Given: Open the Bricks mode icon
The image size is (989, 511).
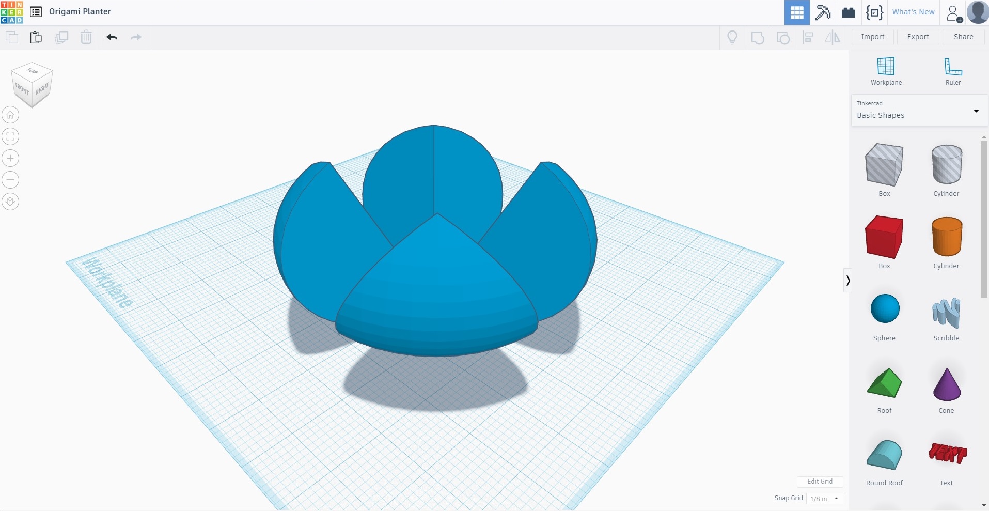Looking at the screenshot, I should click(849, 12).
